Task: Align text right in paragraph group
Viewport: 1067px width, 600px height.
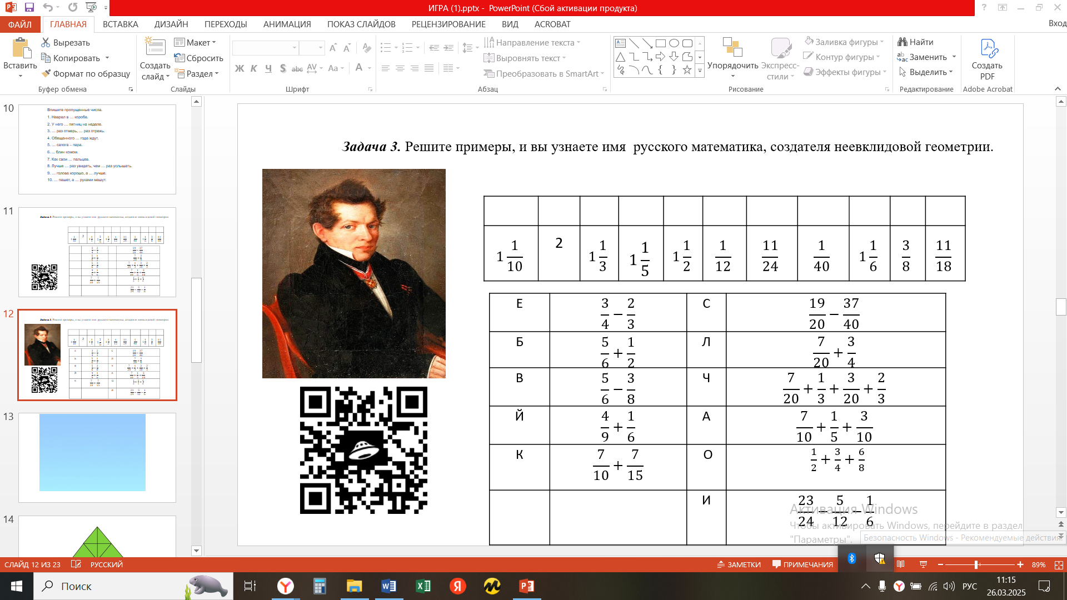Action: coord(415,68)
